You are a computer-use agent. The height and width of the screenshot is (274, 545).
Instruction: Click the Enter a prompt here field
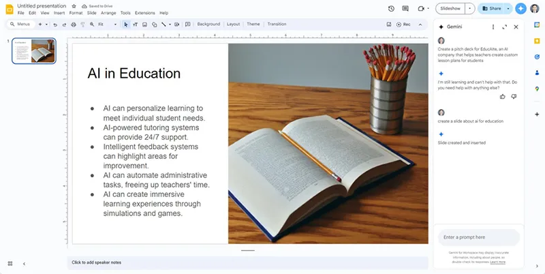click(479, 237)
